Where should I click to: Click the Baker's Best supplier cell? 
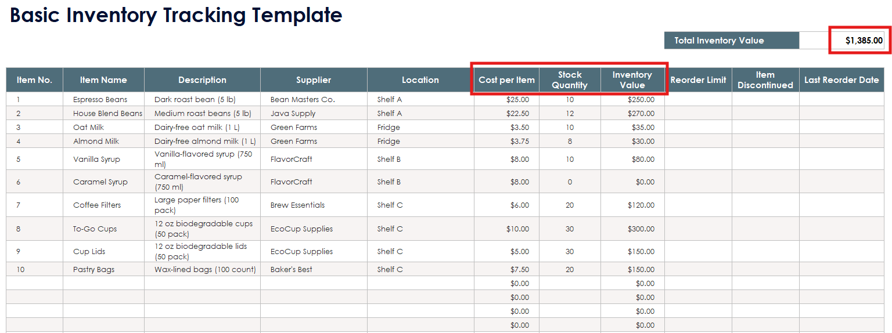tap(314, 269)
